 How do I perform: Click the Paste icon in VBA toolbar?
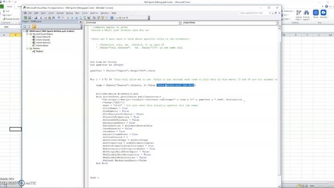(x=50, y=18)
